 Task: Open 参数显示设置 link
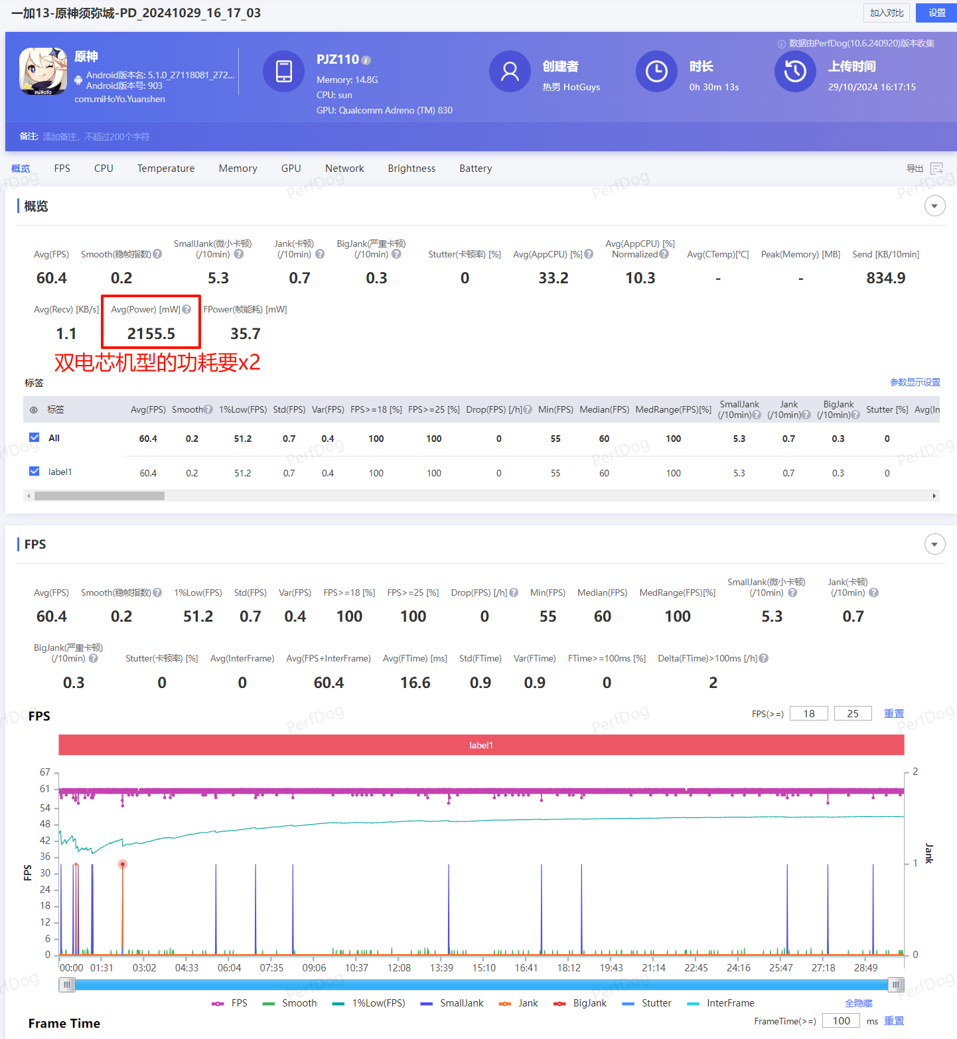pyautogui.click(x=915, y=382)
